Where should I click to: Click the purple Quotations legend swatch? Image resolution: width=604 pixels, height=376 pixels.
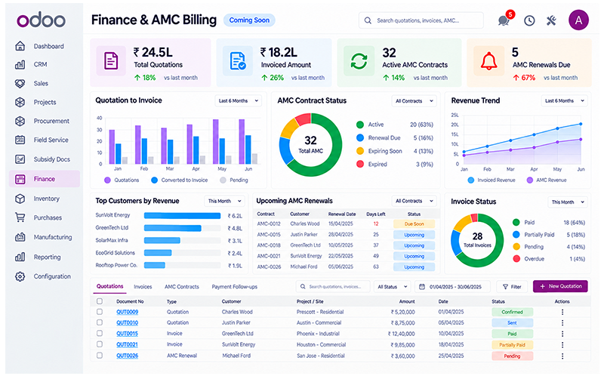pos(107,180)
